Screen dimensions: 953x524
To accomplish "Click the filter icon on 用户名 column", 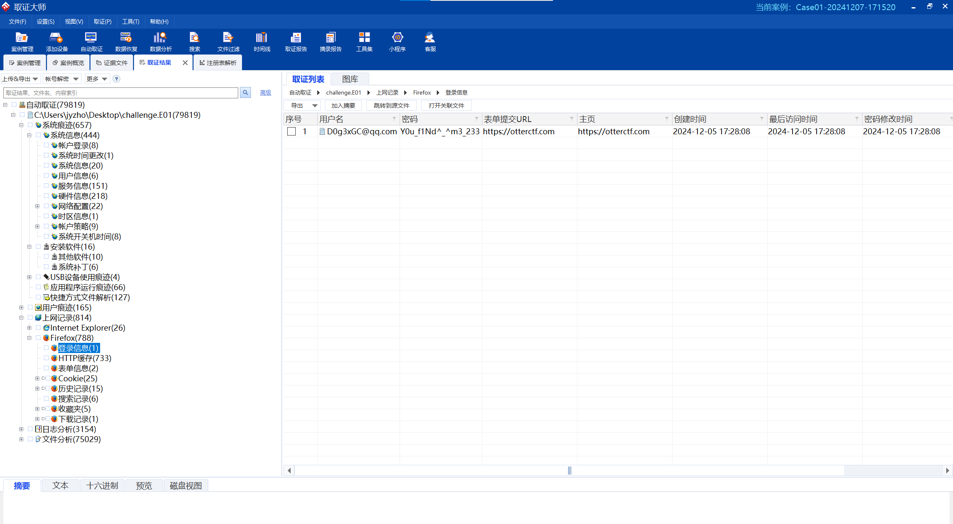I will coord(394,119).
